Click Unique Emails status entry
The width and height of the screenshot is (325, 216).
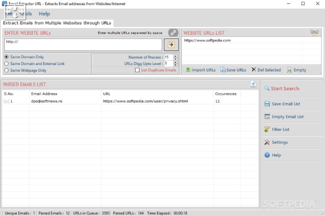(x=20, y=213)
